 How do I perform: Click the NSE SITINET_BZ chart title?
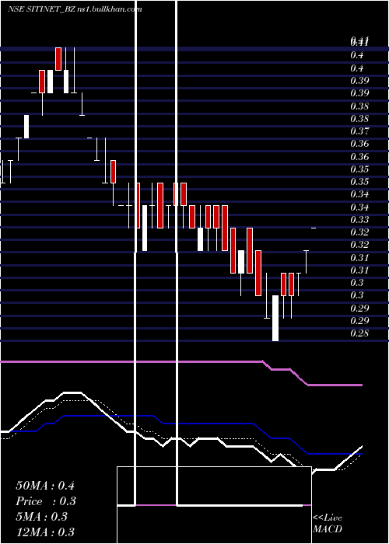(x=75, y=9)
